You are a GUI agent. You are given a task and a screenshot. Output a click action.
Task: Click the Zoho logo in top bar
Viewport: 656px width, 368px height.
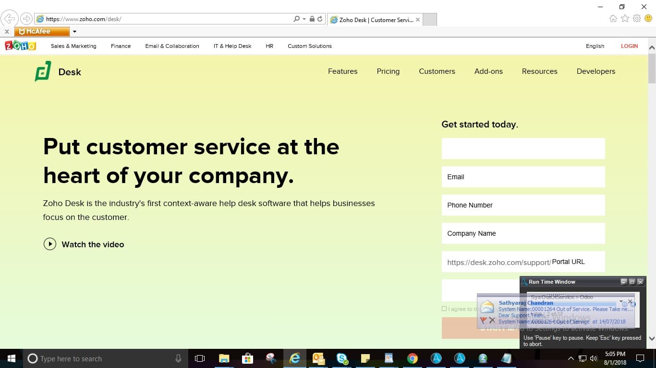click(x=20, y=46)
